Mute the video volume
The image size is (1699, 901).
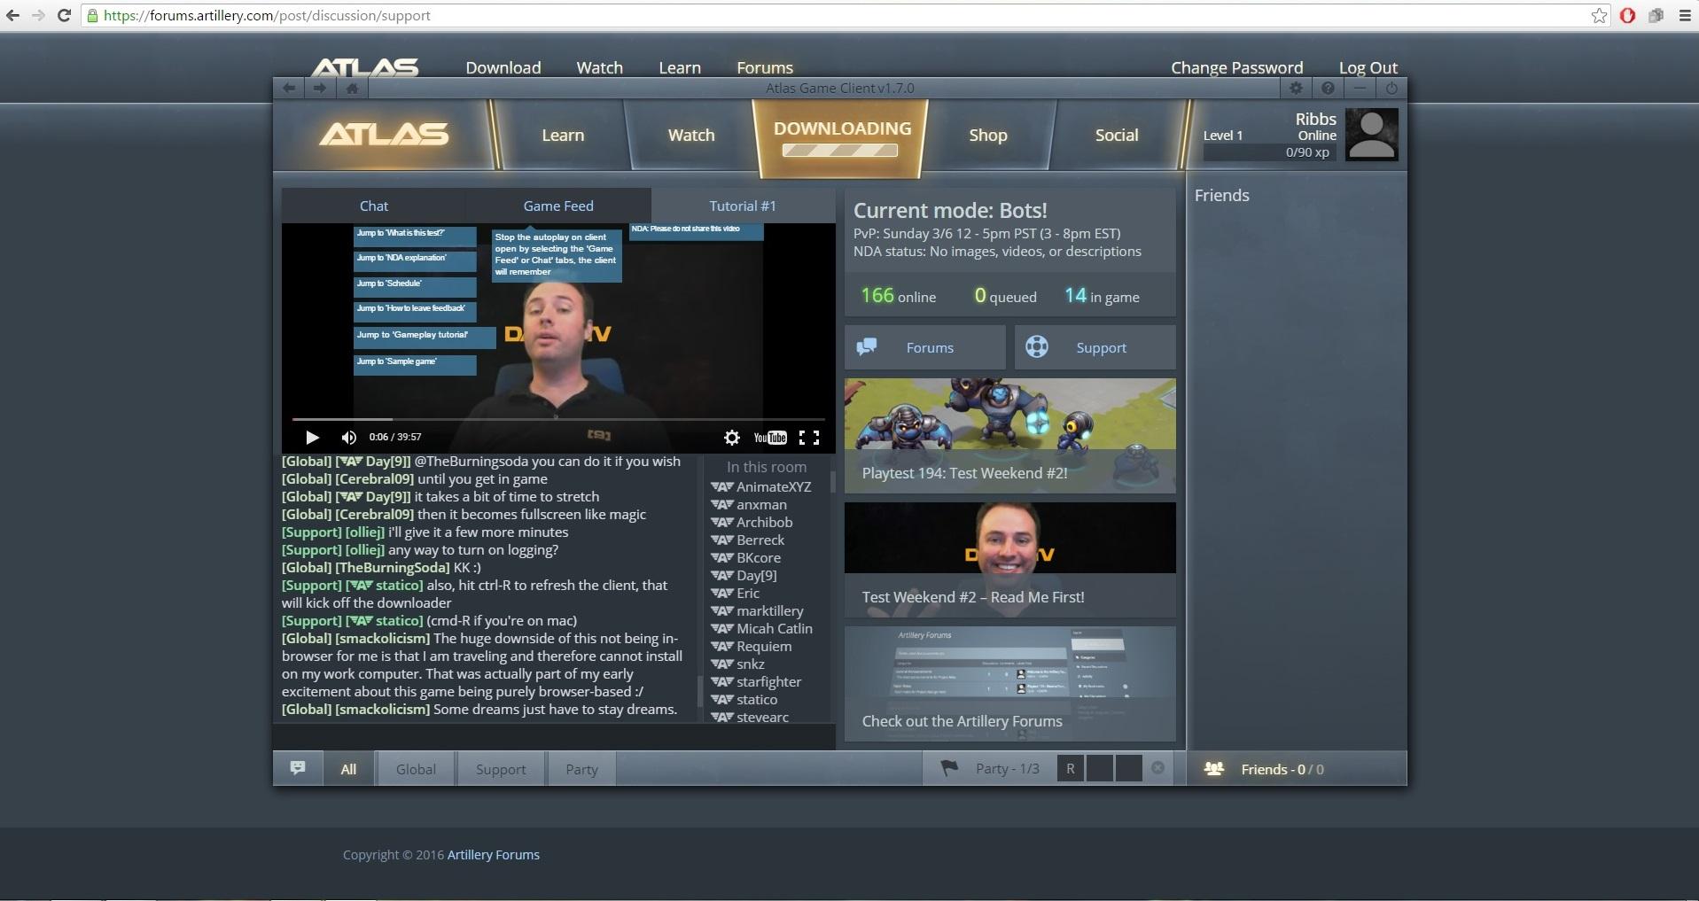pos(348,438)
